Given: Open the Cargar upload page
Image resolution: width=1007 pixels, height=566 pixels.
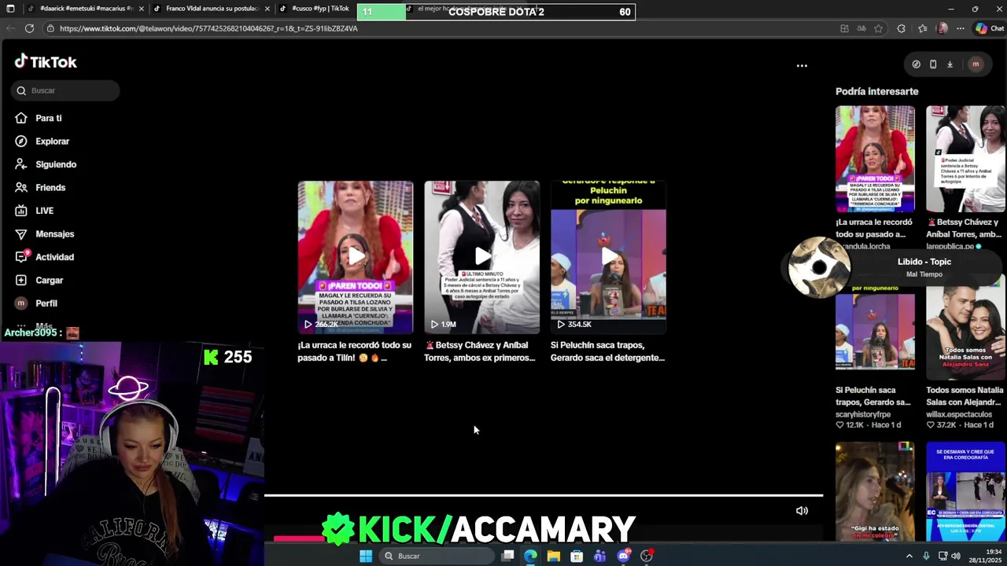Looking at the screenshot, I should pyautogui.click(x=49, y=280).
